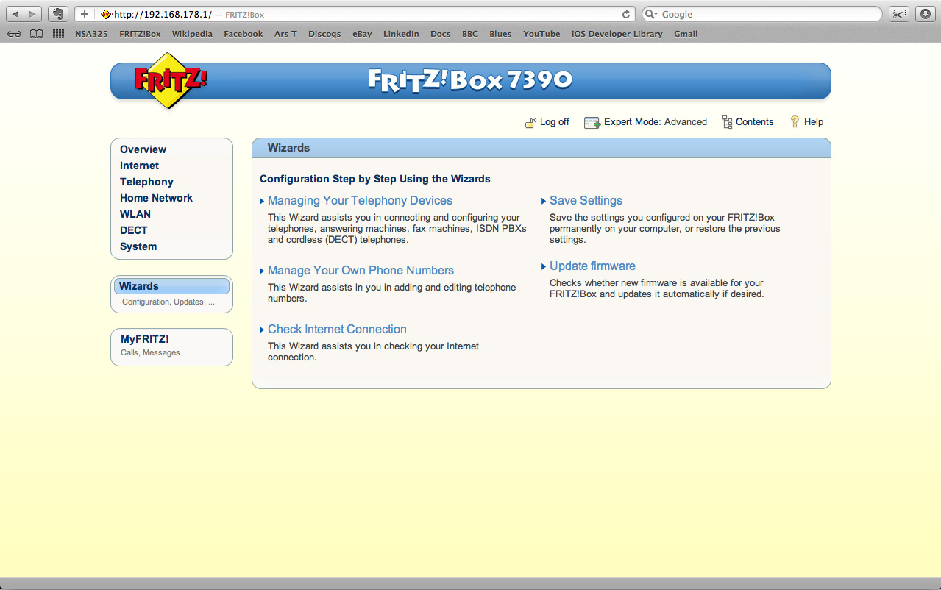The height and width of the screenshot is (590, 941).
Task: Click the Evernote elephant toolbar icon
Action: coord(58,14)
